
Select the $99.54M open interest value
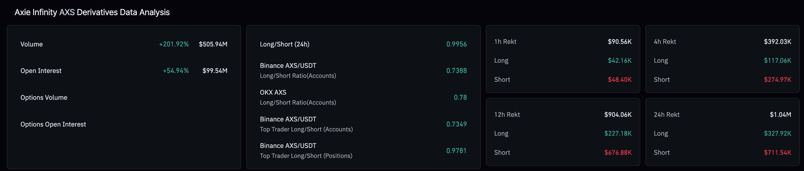215,71
